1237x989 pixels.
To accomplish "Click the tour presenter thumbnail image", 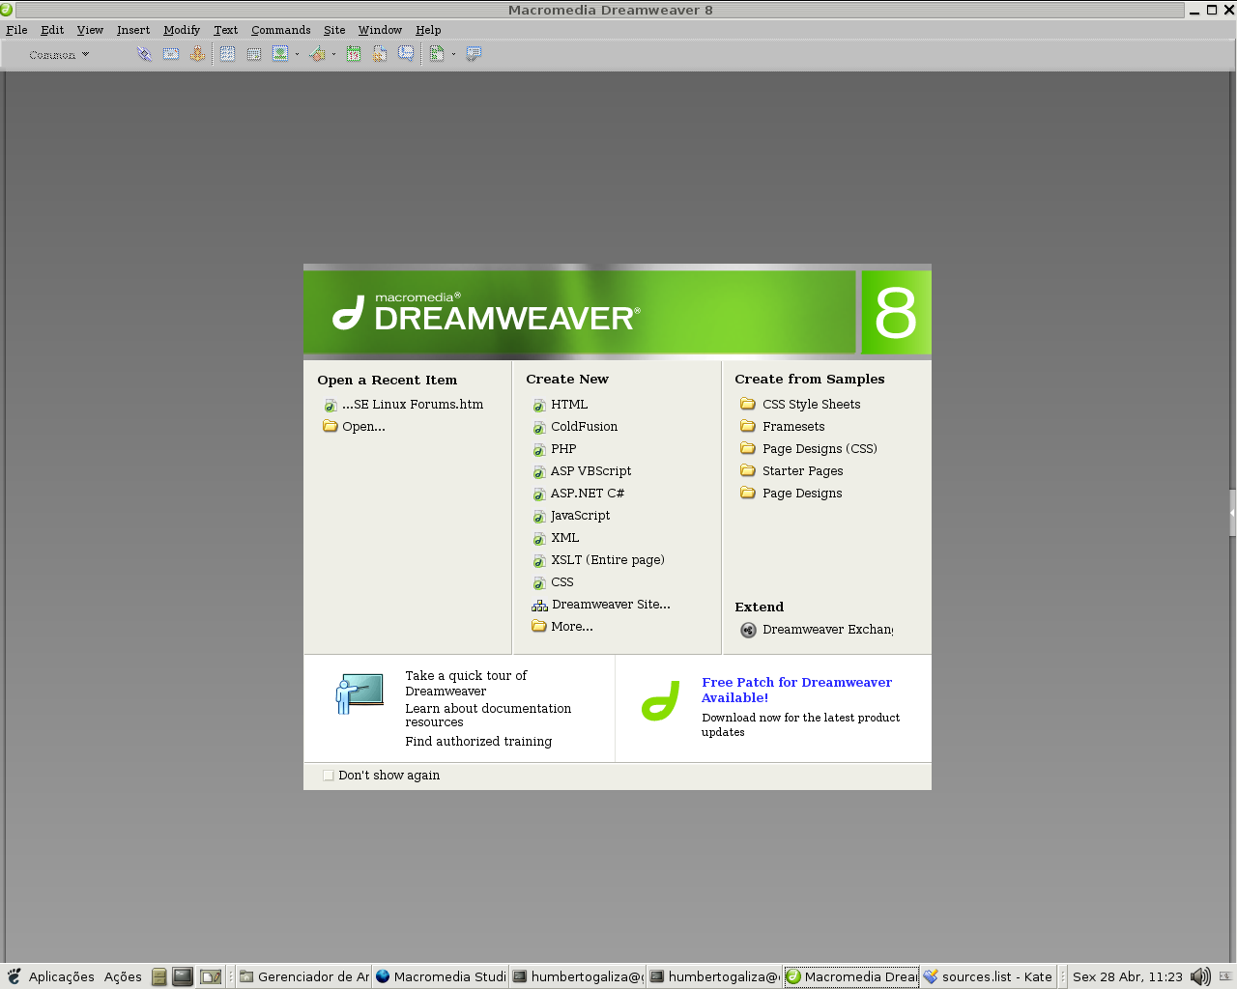I will pyautogui.click(x=360, y=694).
